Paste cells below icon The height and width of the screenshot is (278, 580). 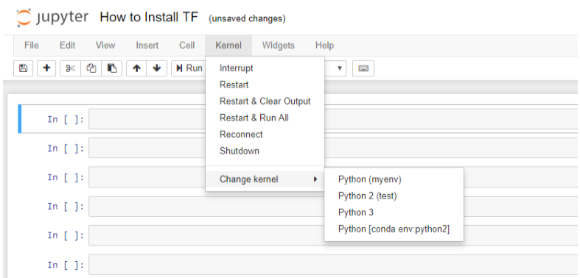[112, 68]
